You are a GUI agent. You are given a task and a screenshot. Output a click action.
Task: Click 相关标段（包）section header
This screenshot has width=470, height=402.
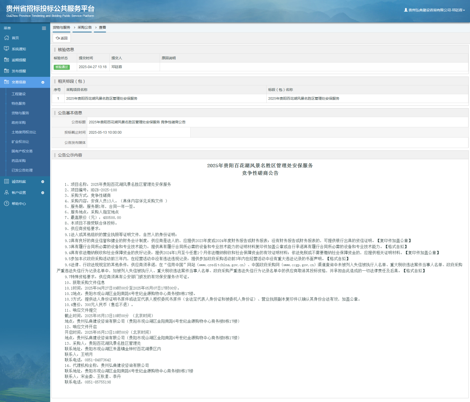tap(71, 81)
